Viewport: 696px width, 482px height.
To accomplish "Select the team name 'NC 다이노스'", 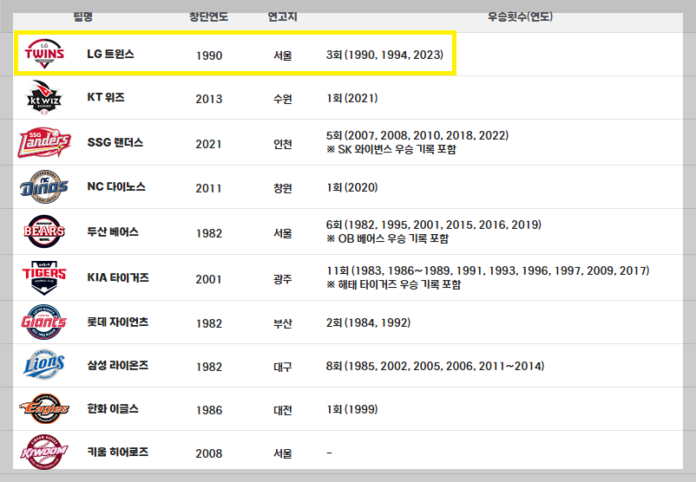I will pos(116,186).
